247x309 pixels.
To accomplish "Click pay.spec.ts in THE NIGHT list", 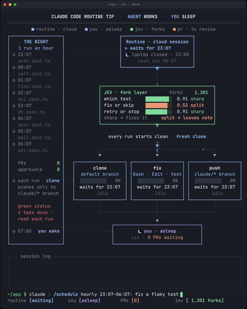I will click(33, 150).
